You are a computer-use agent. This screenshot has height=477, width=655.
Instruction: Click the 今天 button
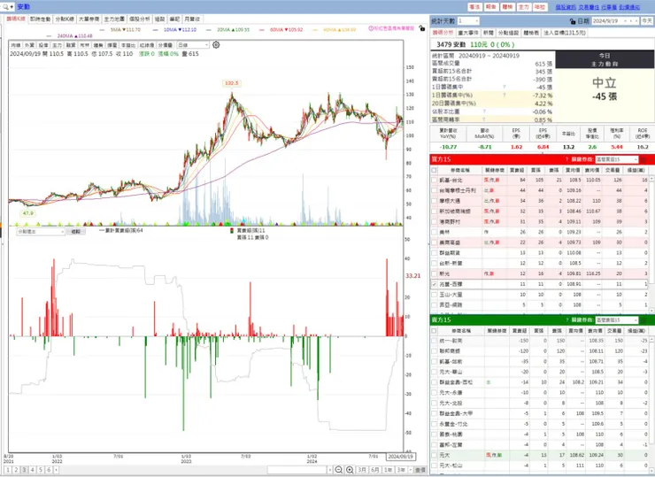point(647,21)
